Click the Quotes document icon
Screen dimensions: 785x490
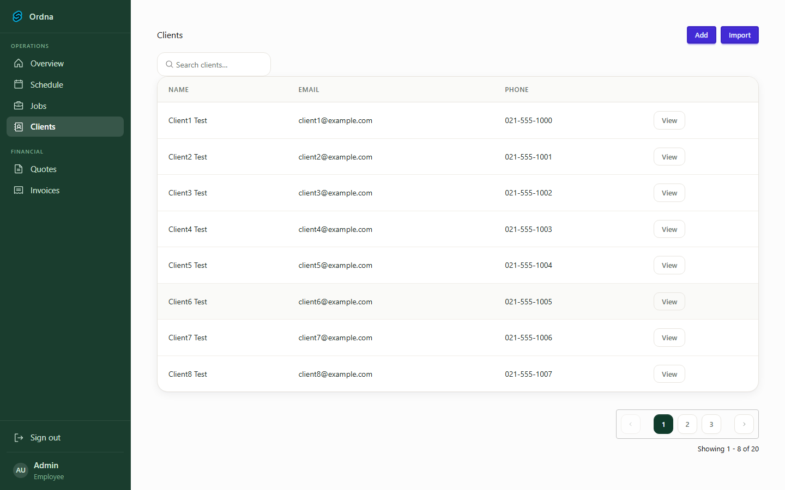click(x=19, y=169)
